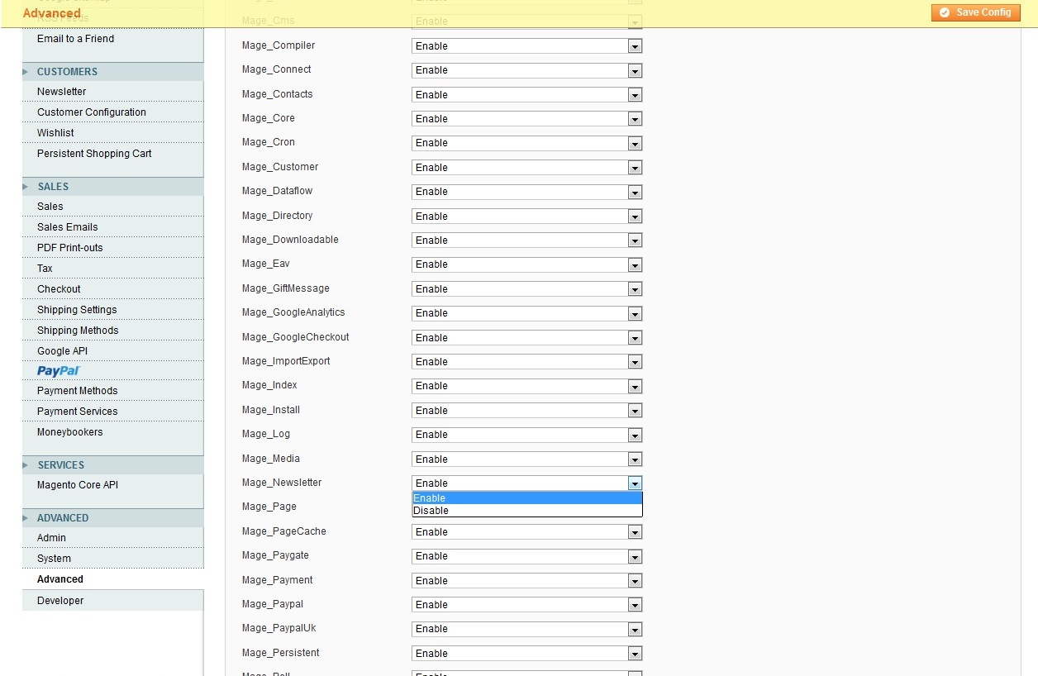Open the Developer configuration tab

(x=60, y=601)
